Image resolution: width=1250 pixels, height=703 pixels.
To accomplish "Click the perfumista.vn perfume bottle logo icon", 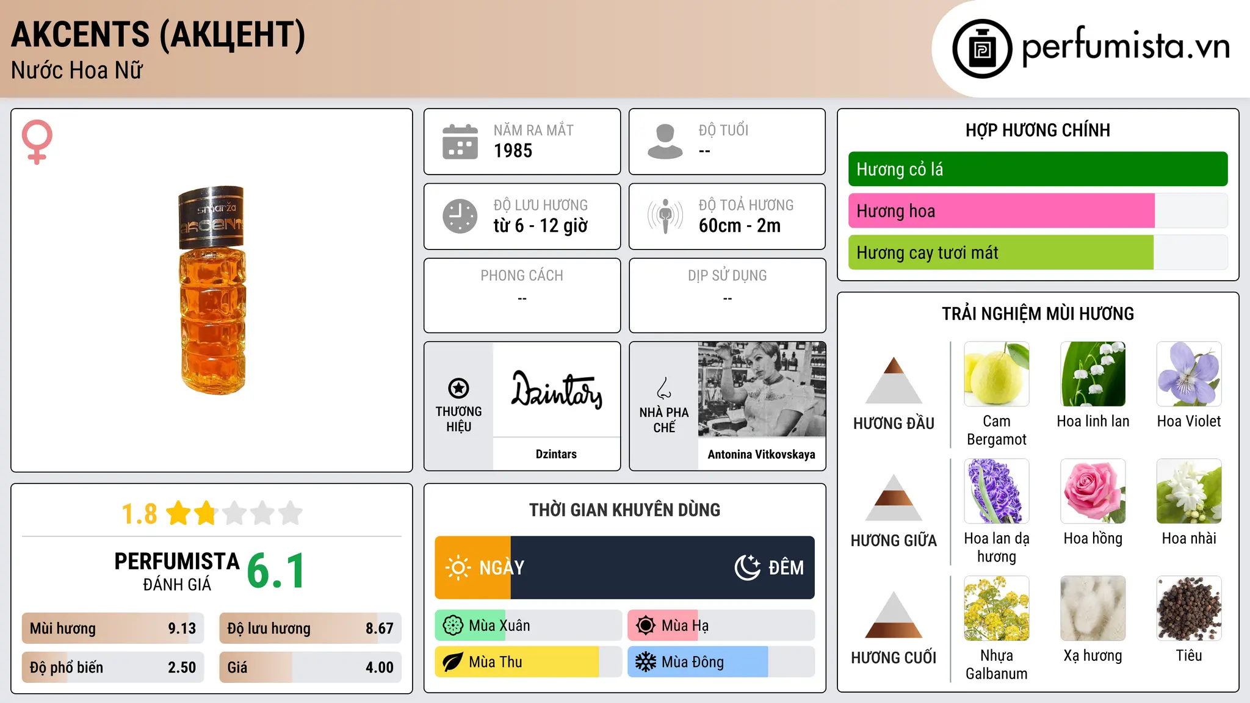I will click(982, 49).
